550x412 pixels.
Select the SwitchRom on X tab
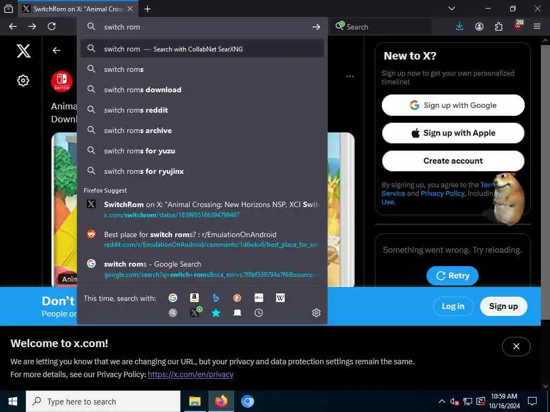[x=78, y=9]
